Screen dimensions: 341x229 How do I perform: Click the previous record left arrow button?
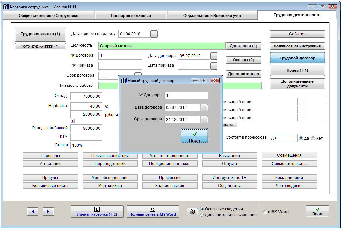33,211
